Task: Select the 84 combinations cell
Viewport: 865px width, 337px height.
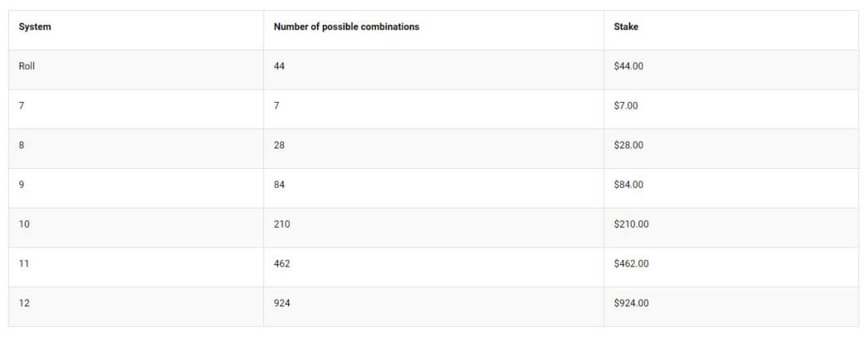Action: [x=279, y=185]
